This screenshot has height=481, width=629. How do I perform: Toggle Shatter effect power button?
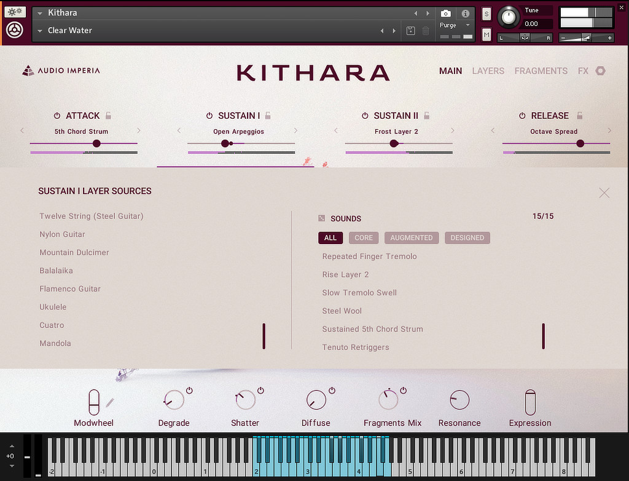[260, 390]
